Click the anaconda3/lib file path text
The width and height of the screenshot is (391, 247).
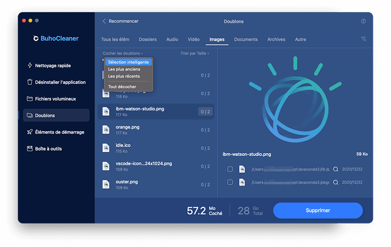[290, 169]
